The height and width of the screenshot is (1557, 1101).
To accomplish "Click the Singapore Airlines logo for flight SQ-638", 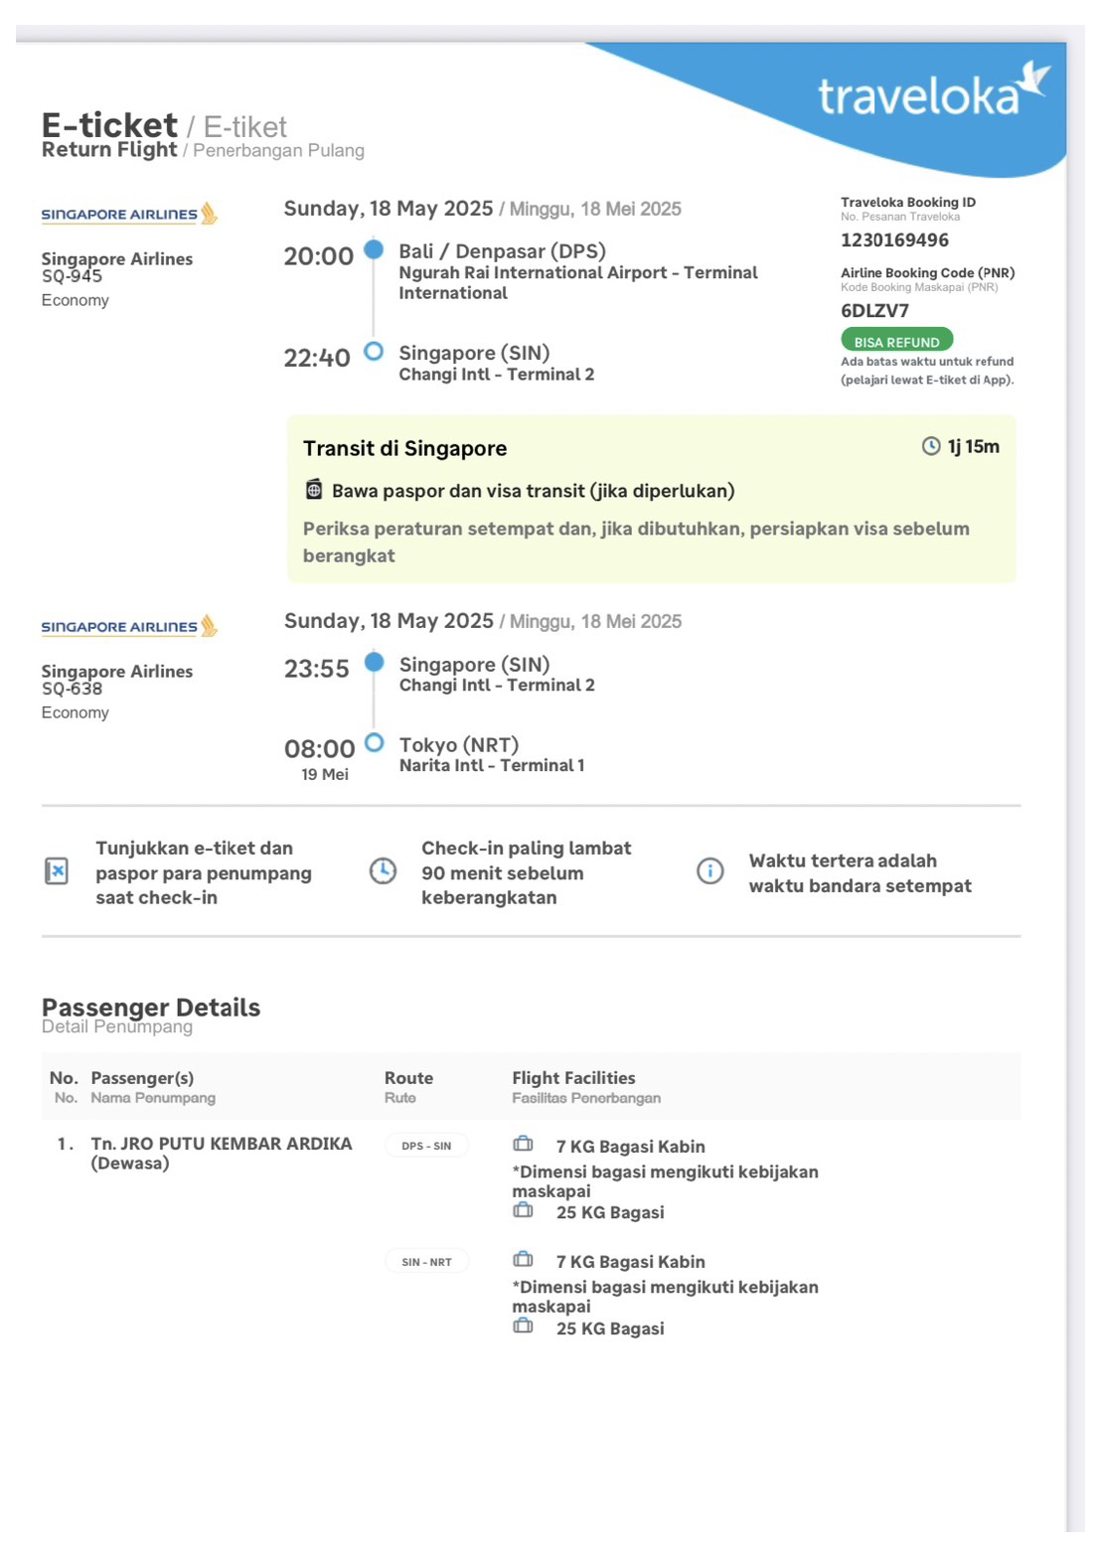I will click(129, 626).
